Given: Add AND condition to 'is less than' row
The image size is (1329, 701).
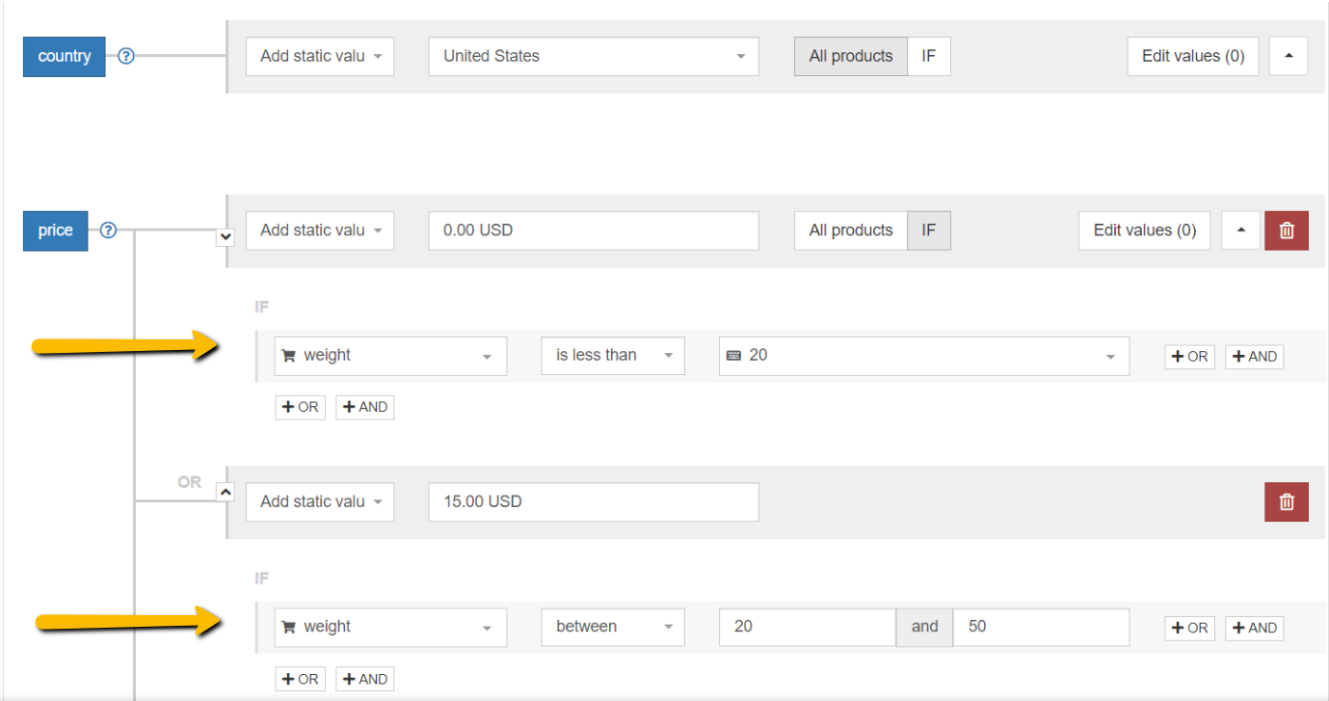Looking at the screenshot, I should point(1254,357).
